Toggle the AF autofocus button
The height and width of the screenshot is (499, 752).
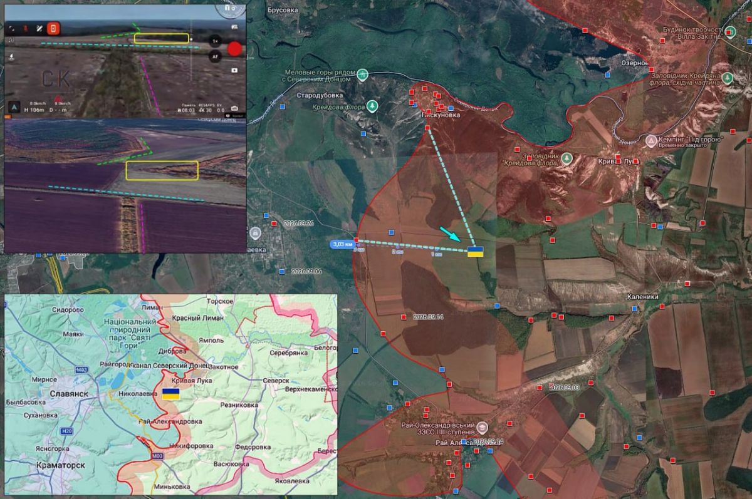point(215,57)
